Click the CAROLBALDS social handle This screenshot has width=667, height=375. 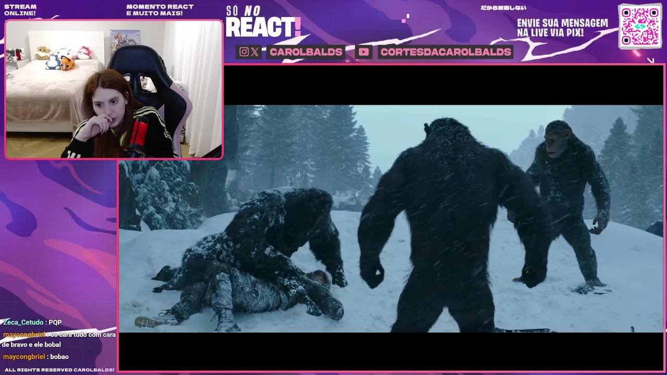(x=306, y=52)
